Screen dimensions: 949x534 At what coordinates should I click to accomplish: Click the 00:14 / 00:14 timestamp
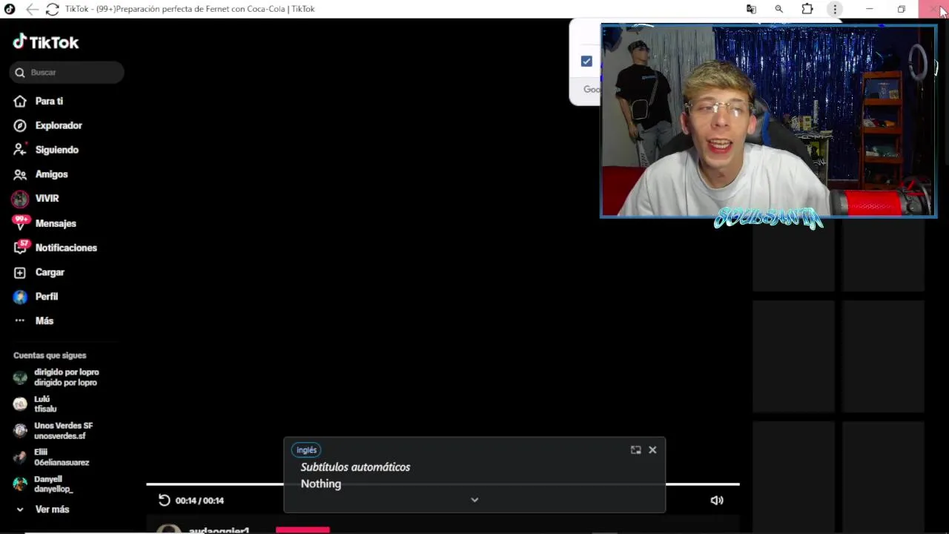click(x=199, y=501)
